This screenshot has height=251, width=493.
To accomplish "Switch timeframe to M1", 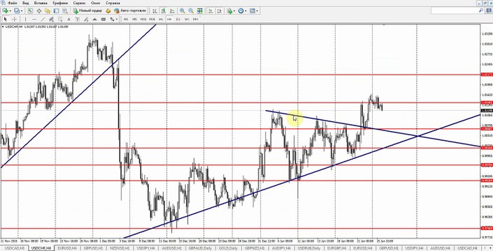I will pyautogui.click(x=126, y=19).
